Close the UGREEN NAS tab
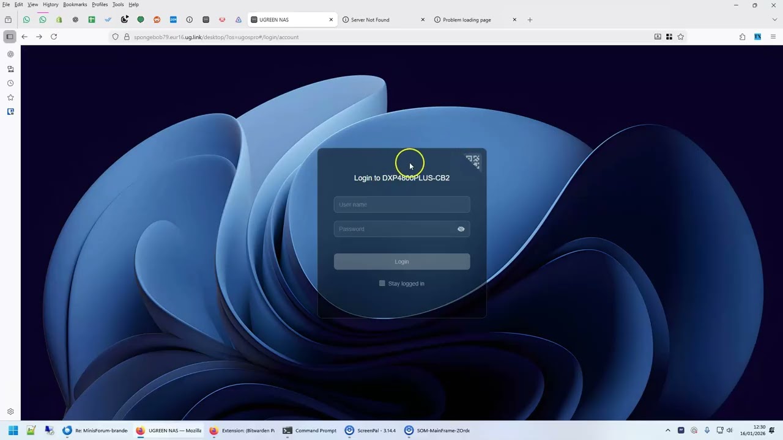Image resolution: width=783 pixels, height=440 pixels. [x=331, y=20]
